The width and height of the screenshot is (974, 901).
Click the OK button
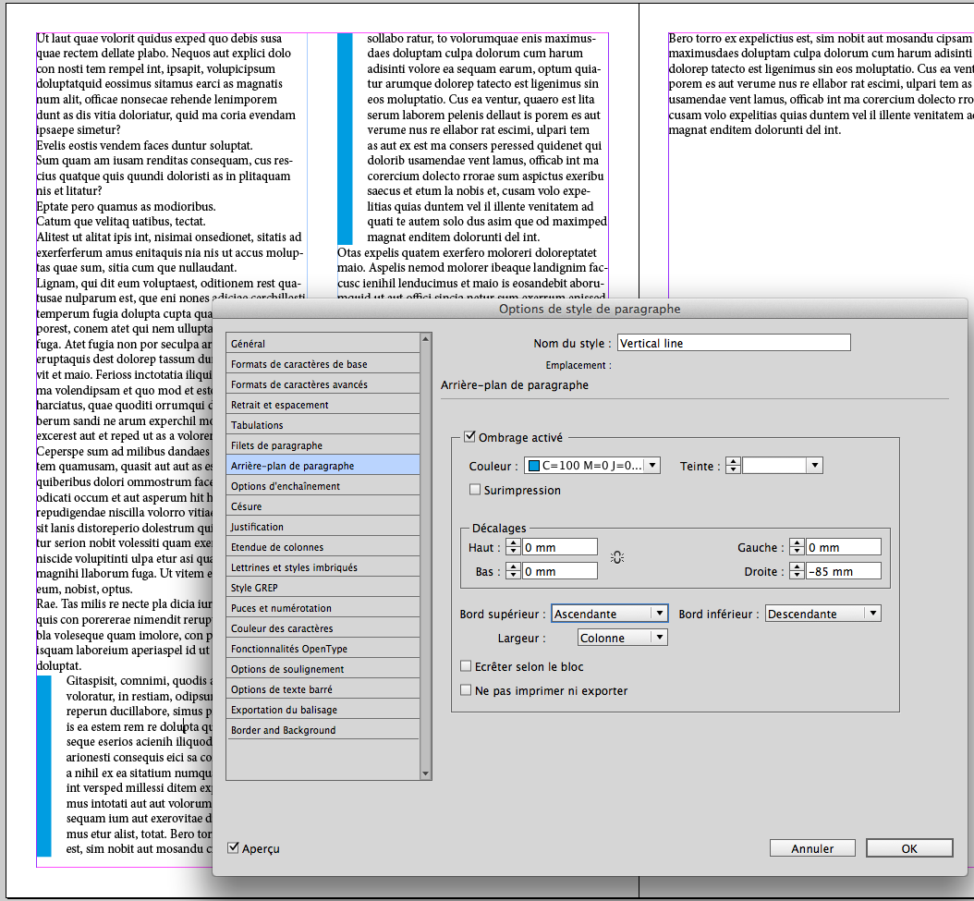909,848
